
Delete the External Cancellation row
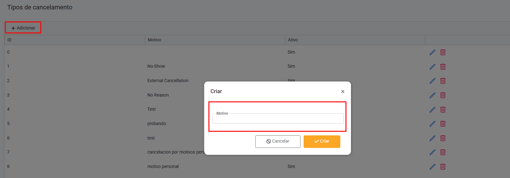443,81
